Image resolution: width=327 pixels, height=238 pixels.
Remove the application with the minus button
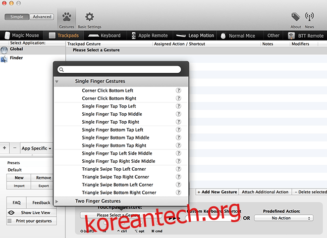point(14,148)
